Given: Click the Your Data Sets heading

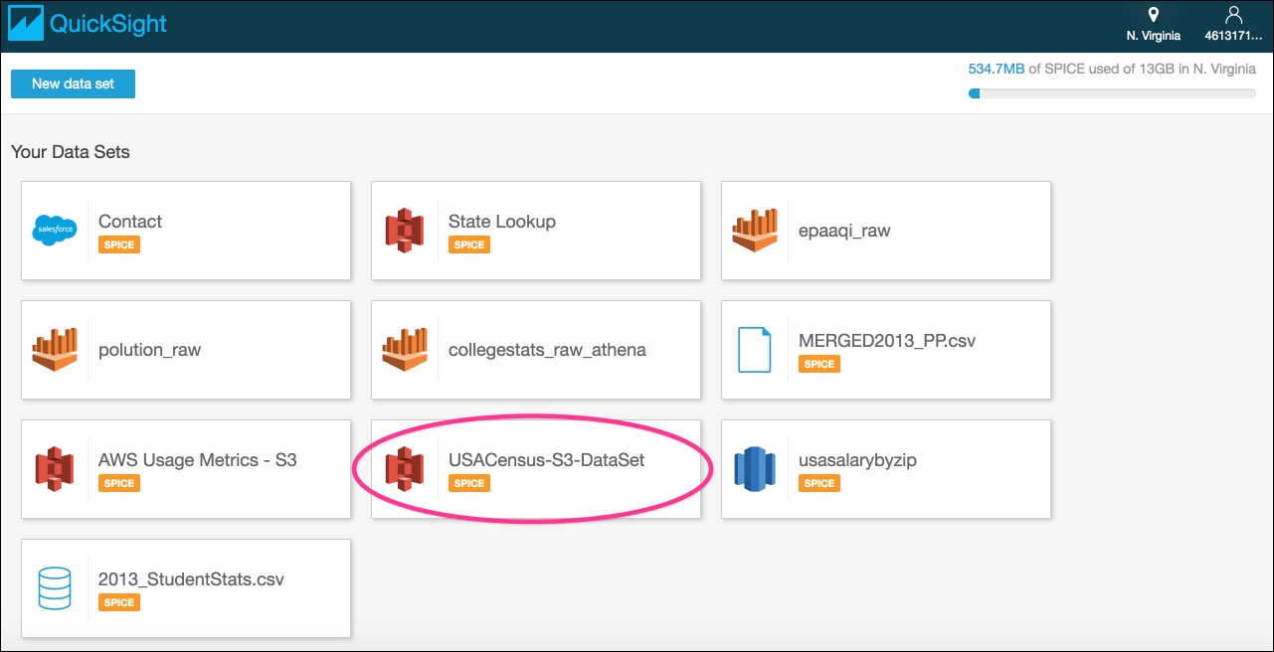Looking at the screenshot, I should [71, 152].
